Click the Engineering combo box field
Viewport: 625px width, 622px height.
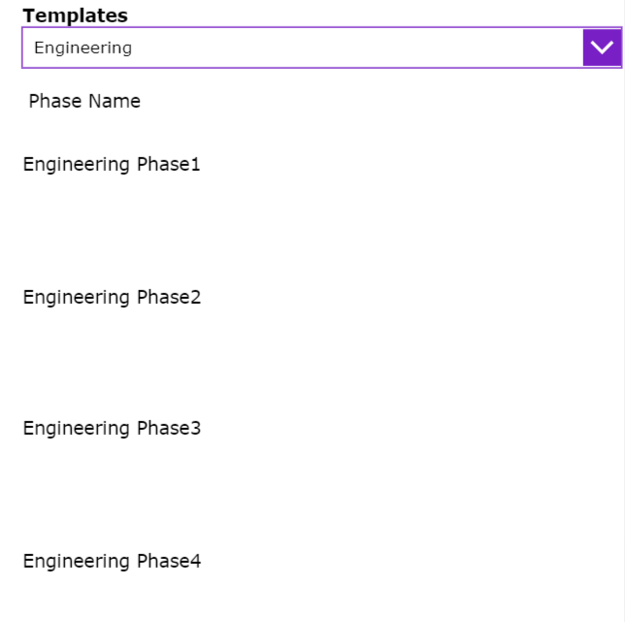click(302, 48)
